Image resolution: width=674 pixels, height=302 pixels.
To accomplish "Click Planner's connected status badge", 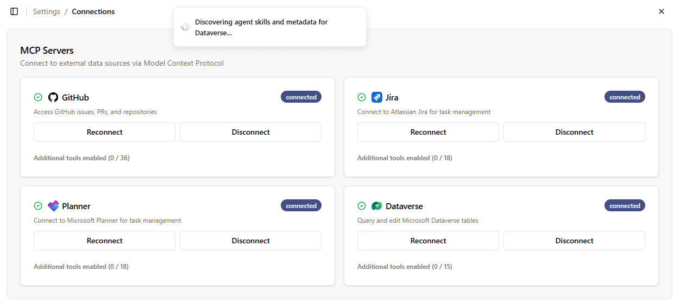I will pyautogui.click(x=301, y=206).
